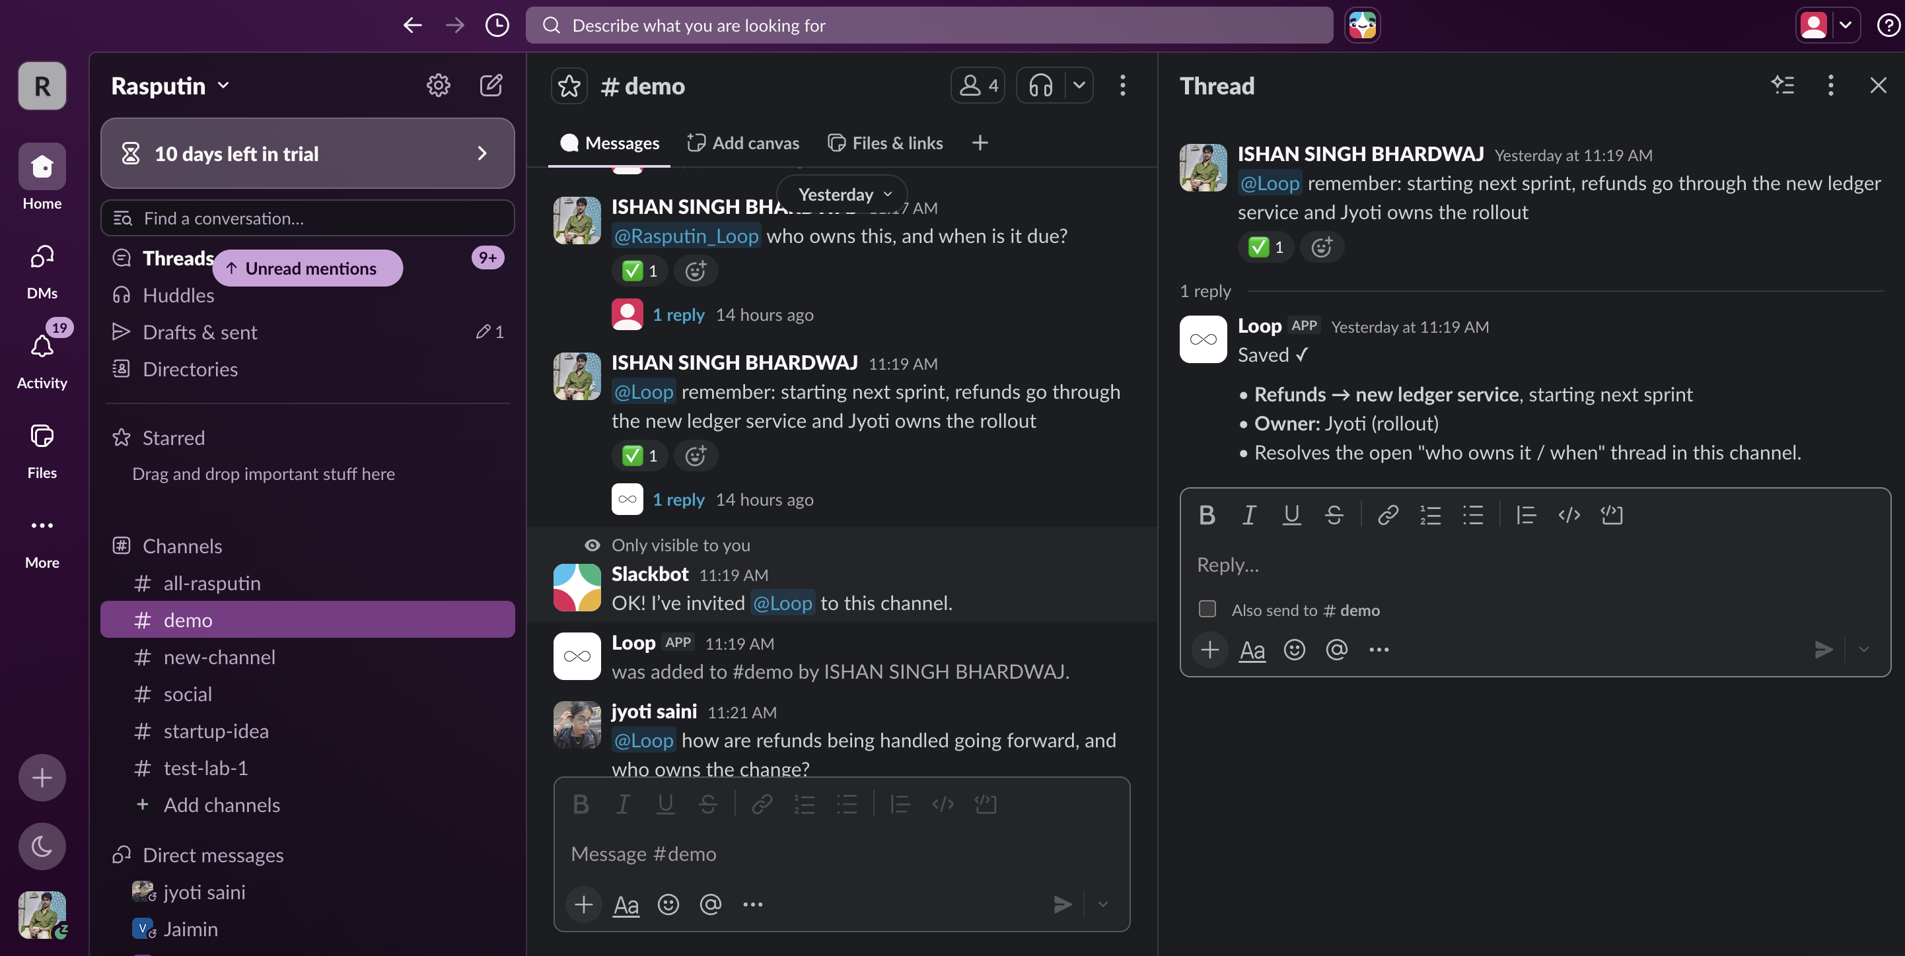Click the thread summarize sparkle icon

coord(1783,86)
